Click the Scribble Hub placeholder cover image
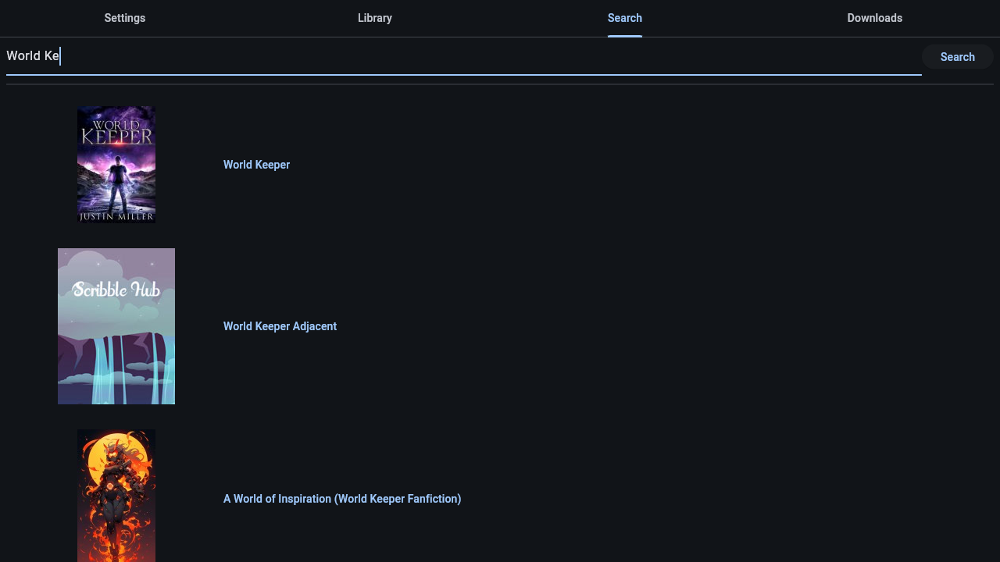1000x562 pixels. (116, 326)
